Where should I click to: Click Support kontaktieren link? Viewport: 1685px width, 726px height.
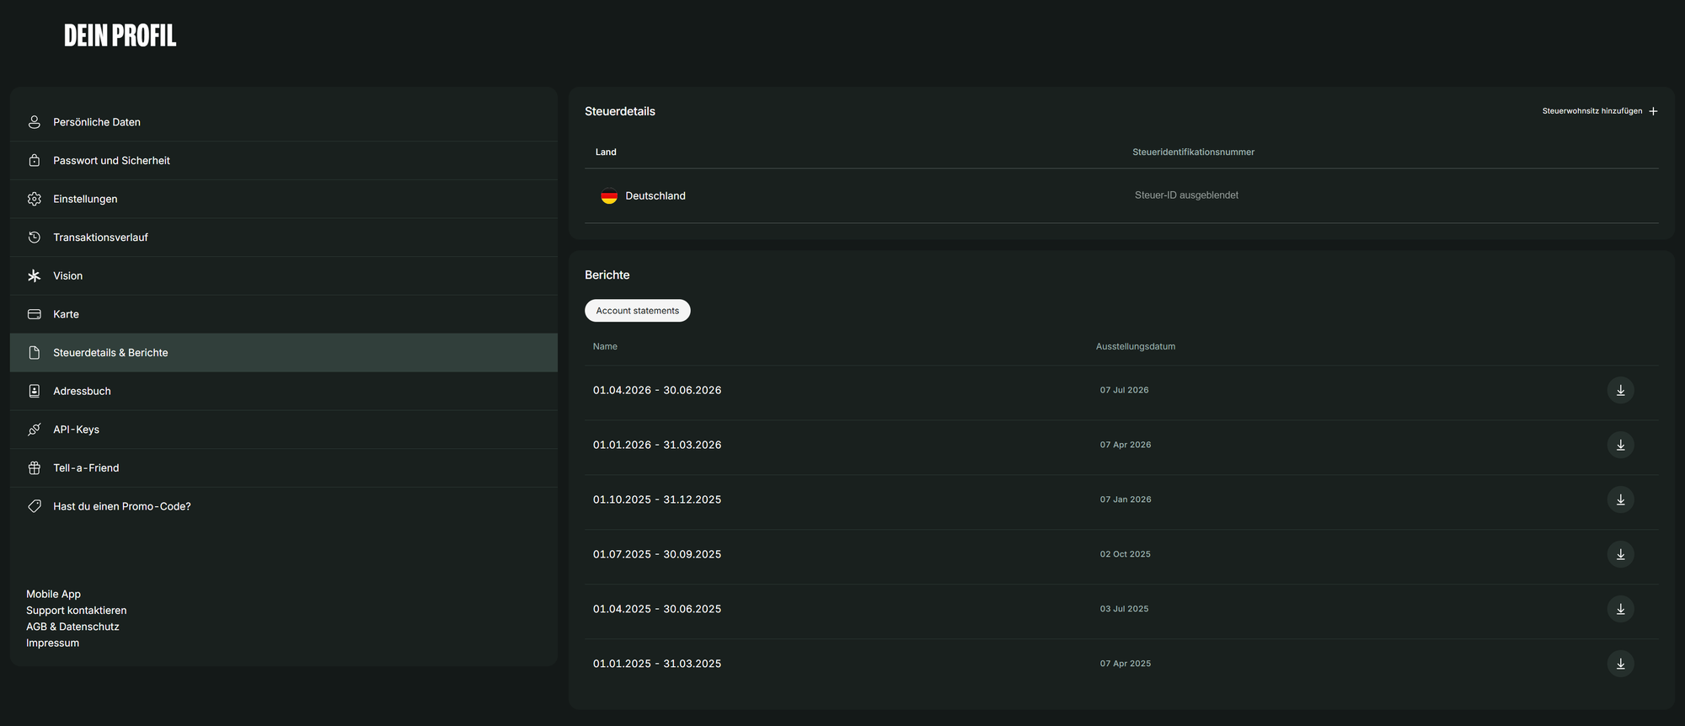pyautogui.click(x=76, y=611)
